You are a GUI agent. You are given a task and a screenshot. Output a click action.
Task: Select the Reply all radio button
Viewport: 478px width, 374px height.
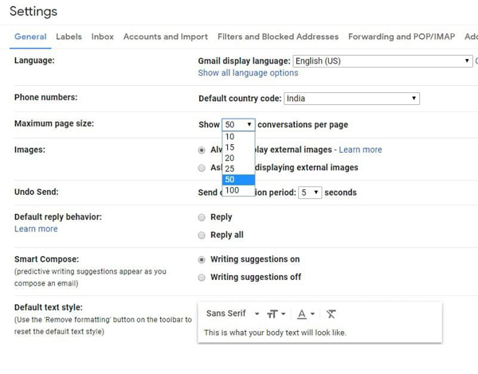point(202,235)
